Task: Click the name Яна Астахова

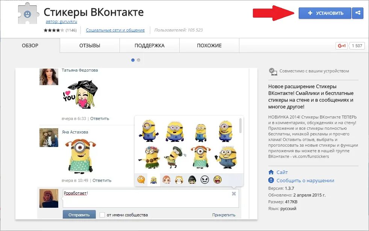Action: point(75,132)
